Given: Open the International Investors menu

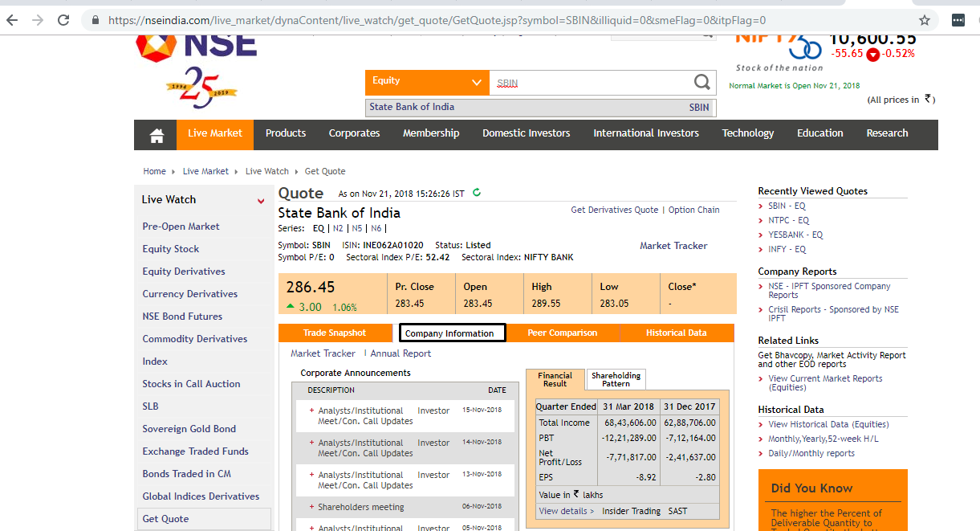Looking at the screenshot, I should [x=646, y=133].
